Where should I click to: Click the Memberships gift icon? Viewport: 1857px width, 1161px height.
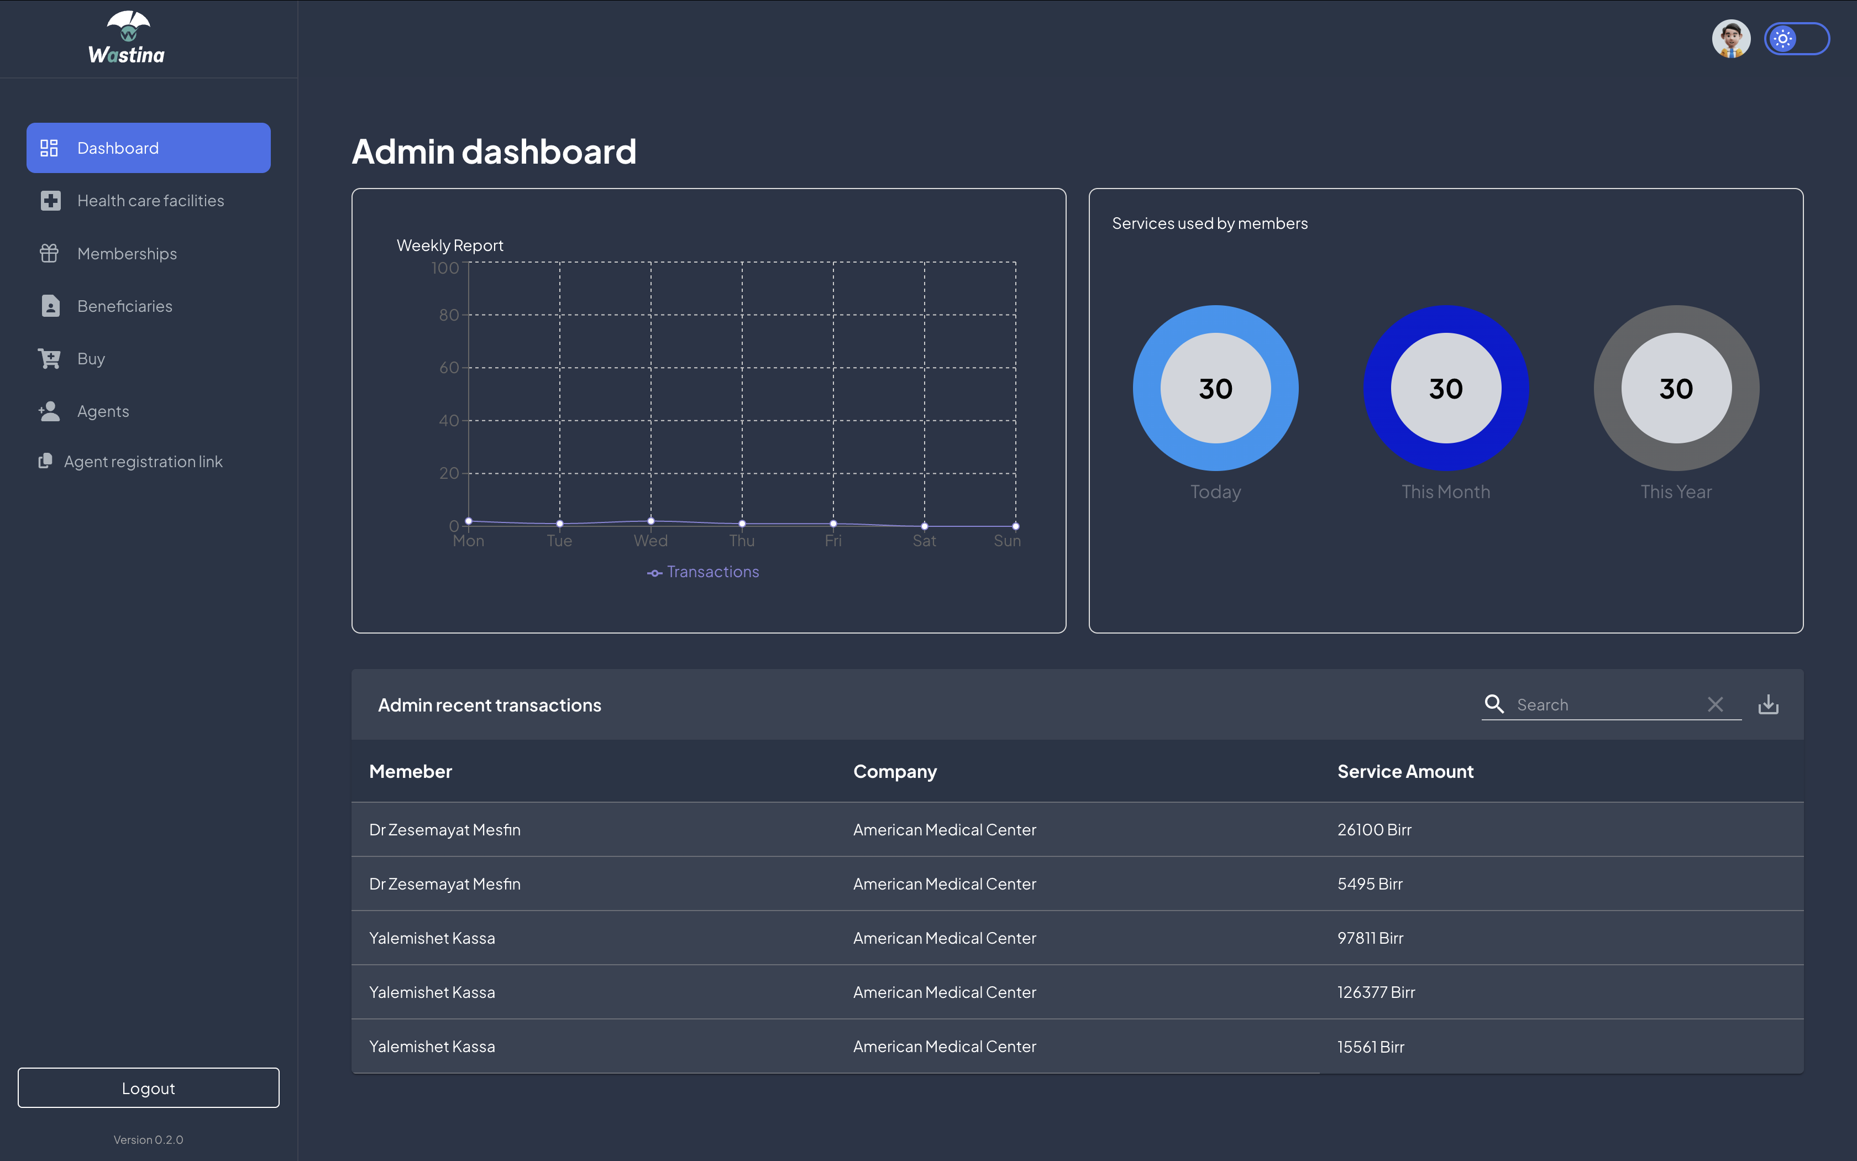point(49,253)
